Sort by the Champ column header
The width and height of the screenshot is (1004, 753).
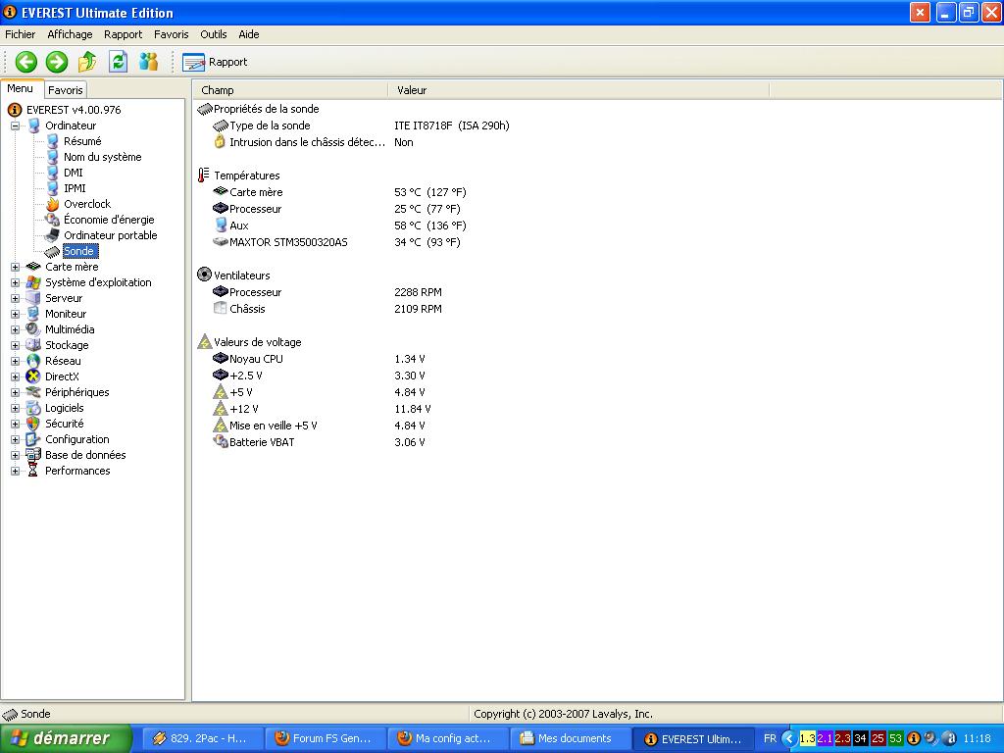point(290,90)
